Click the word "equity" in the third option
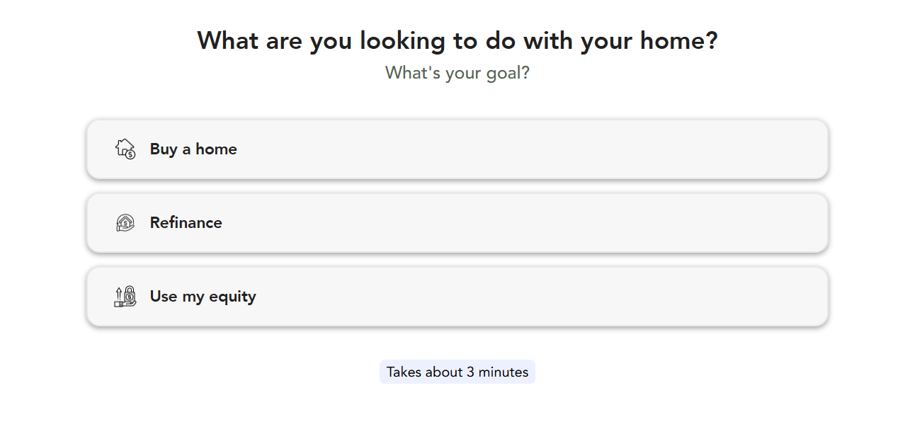 click(x=230, y=297)
